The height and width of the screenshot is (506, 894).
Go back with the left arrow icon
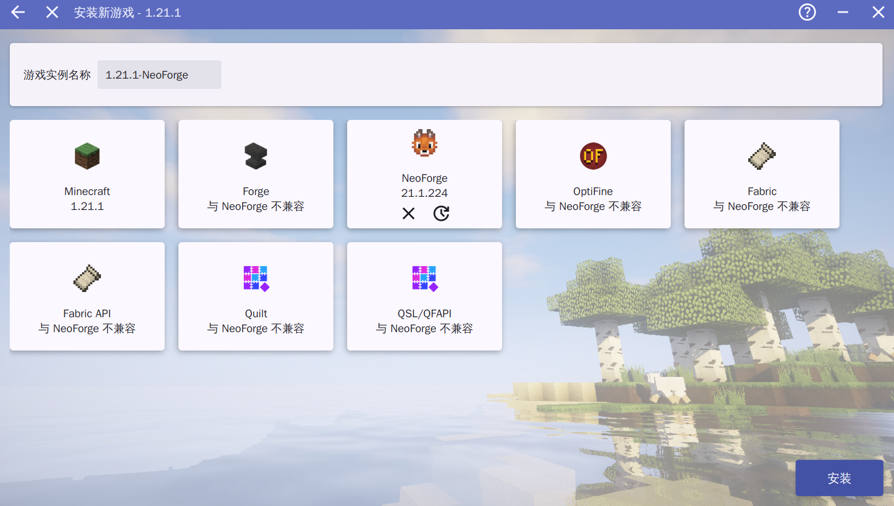click(x=18, y=12)
